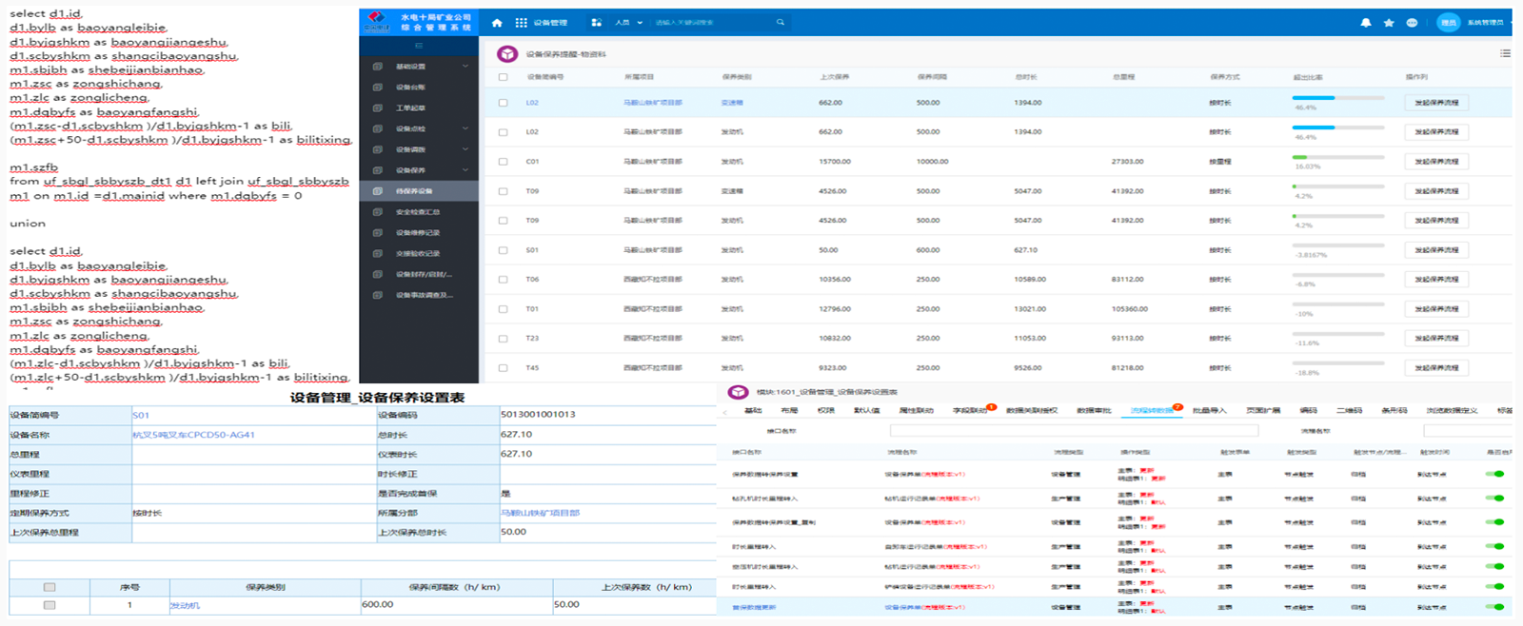Click the 接口名称 filter input field

(x=1074, y=431)
